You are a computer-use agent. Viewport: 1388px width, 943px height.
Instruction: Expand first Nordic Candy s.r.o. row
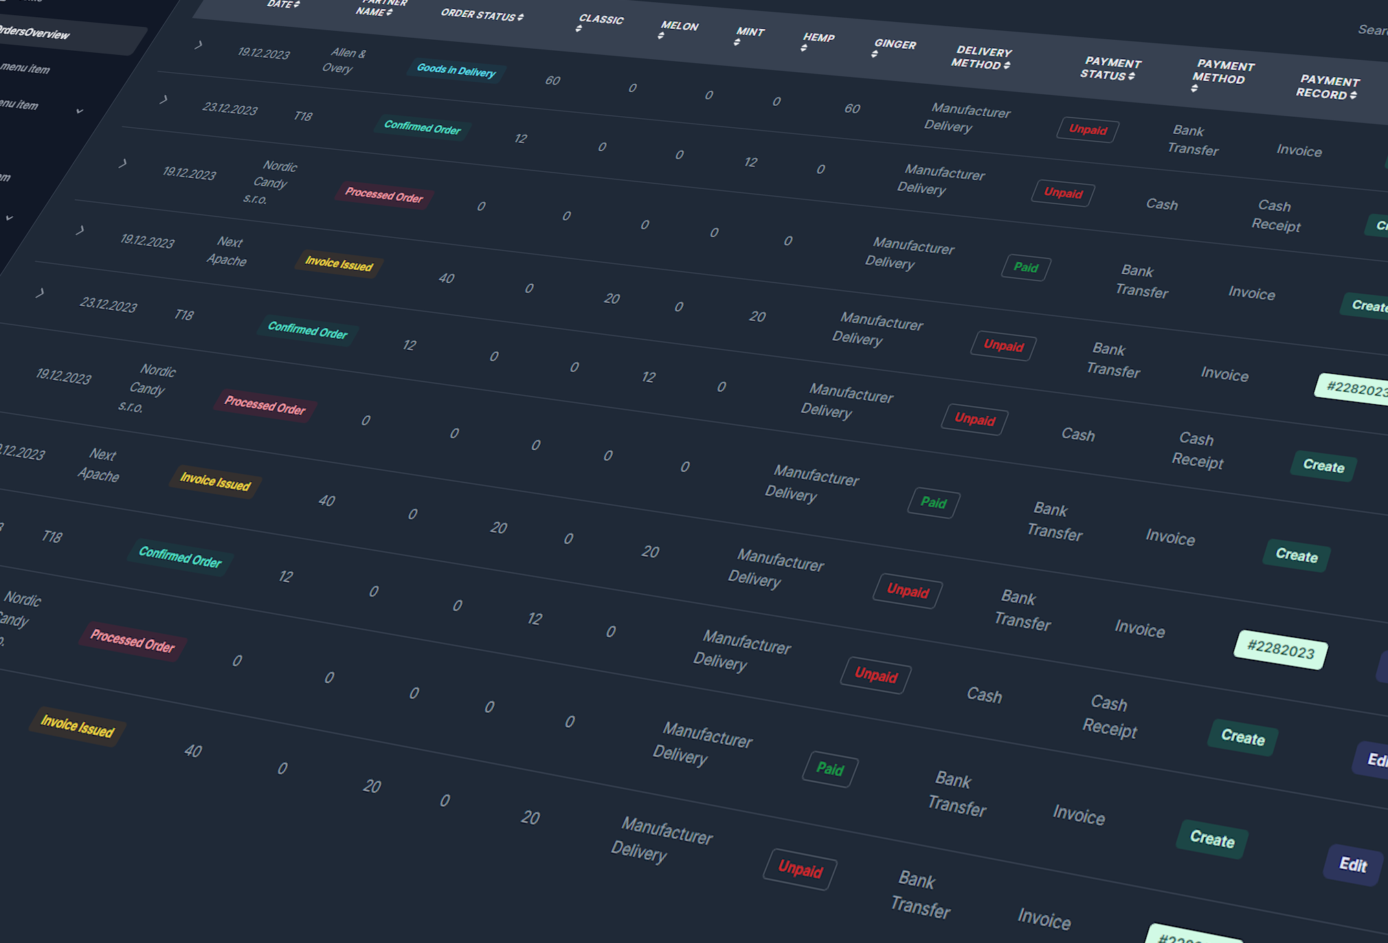pos(123,164)
